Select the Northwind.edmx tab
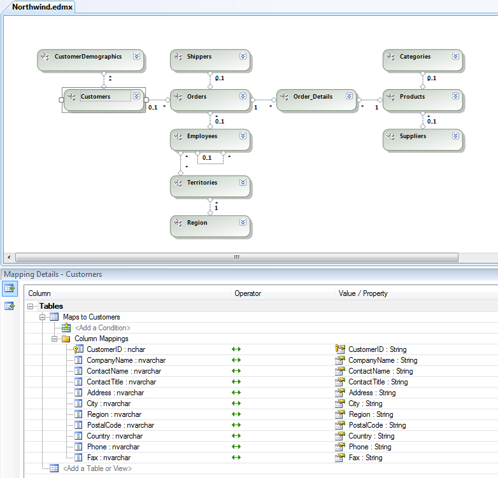The image size is (498, 478). point(42,6)
